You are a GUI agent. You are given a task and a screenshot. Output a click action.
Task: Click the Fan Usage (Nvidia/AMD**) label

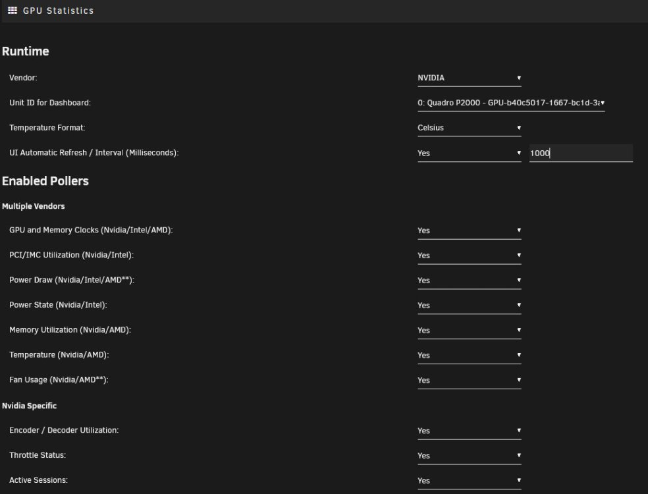(x=59, y=379)
